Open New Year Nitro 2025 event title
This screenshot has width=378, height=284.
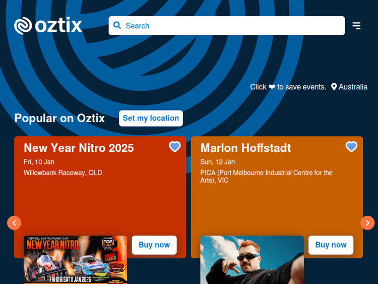(79, 148)
